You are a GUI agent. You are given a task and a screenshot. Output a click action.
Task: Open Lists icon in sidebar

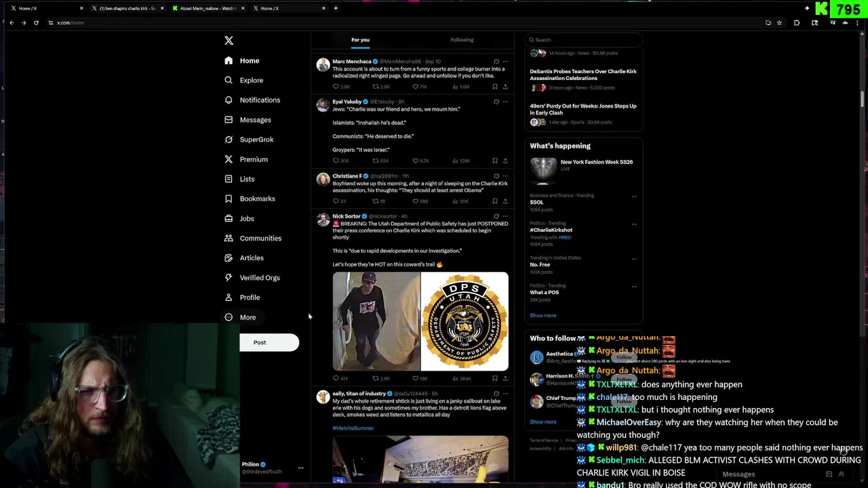tap(229, 179)
